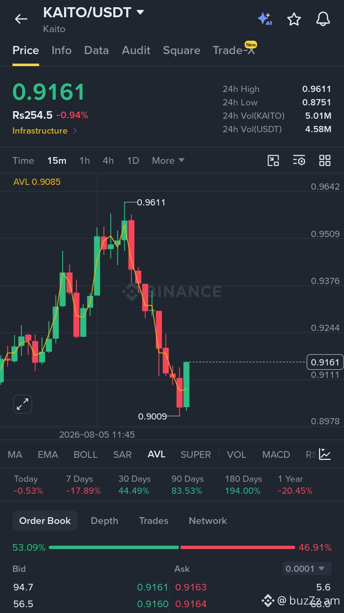Click the bid/ask ratio bar
The image size is (344, 613).
172,547
